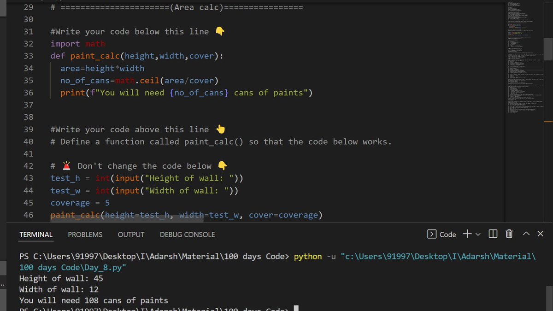Click the print f-string line about cans of paints
Image resolution: width=553 pixels, height=311 pixels.
(187, 93)
